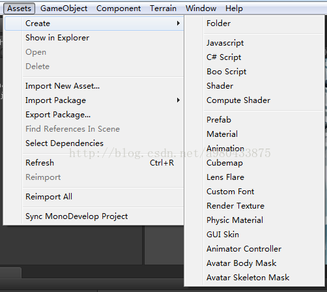Expand the Import Package submenu arrow
This screenshot has height=292, width=327.
(178, 100)
